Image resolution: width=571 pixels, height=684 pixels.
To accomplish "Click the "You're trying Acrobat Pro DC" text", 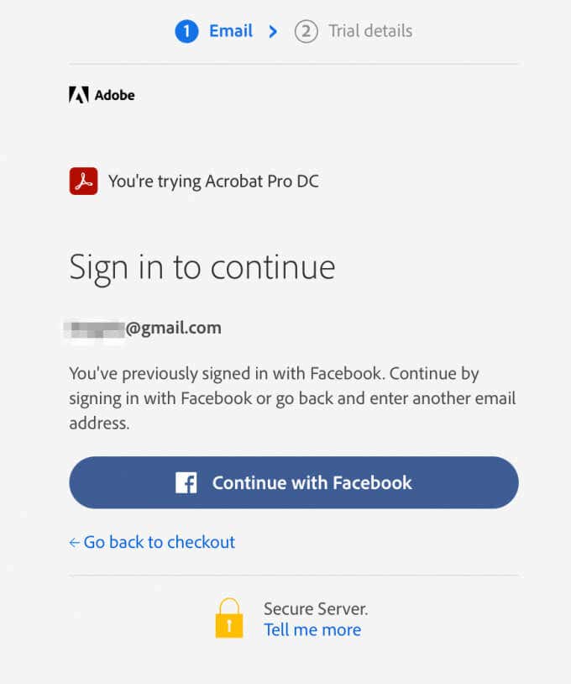I will point(213,181).
